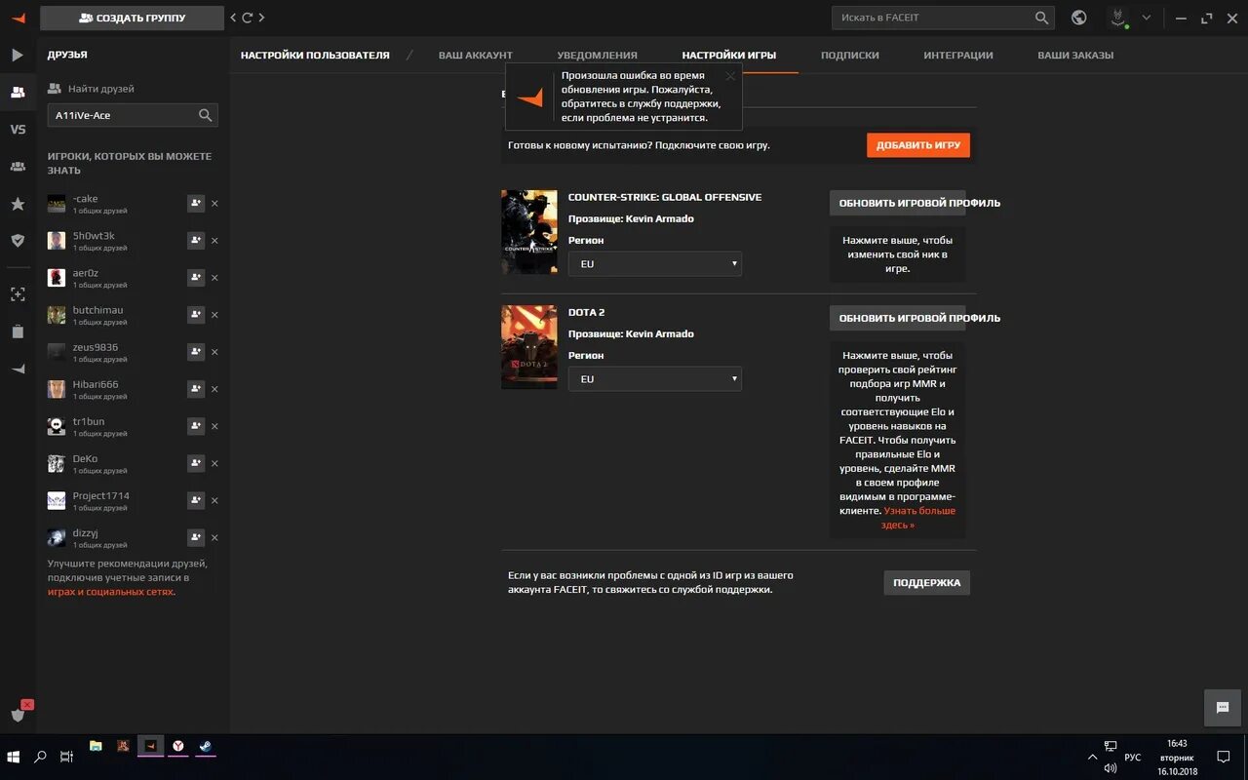The image size is (1248, 780).
Task: Go forward using the right arrow
Action: point(261,18)
